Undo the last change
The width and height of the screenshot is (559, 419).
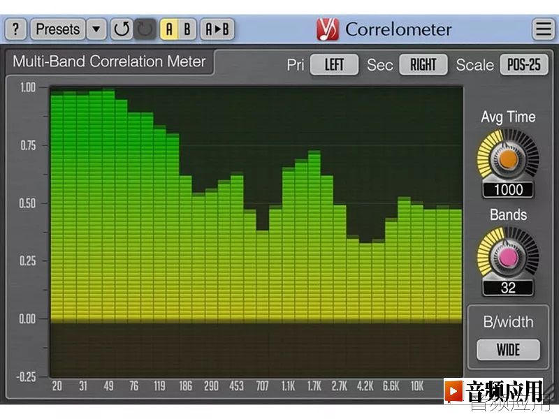tap(122, 29)
